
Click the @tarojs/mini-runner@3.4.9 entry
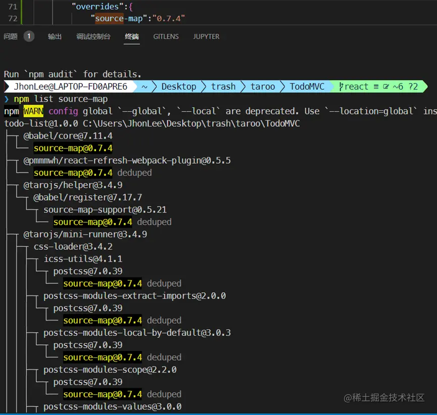[85, 234]
